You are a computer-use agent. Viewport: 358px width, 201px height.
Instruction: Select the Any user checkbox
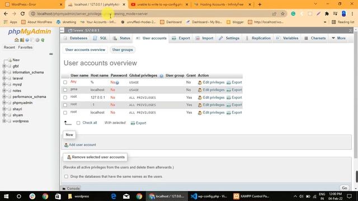click(65, 82)
